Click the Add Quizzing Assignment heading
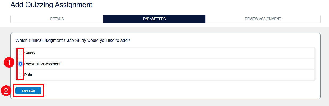 pyautogui.click(x=51, y=5)
